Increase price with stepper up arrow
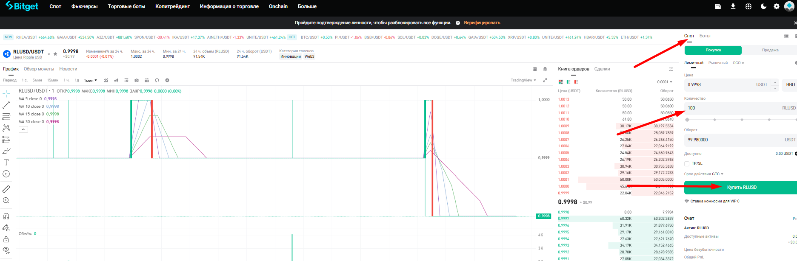 click(775, 82)
